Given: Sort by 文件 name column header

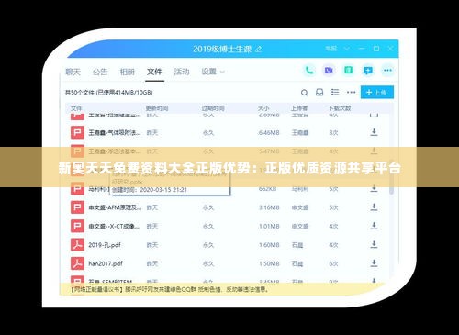Looking at the screenshot, I should [x=76, y=108].
